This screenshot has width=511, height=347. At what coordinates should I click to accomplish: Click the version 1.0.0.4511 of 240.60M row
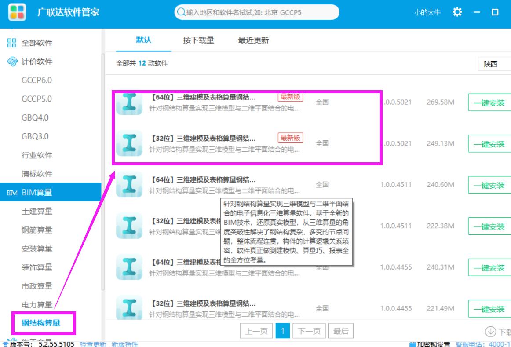coord(396,185)
